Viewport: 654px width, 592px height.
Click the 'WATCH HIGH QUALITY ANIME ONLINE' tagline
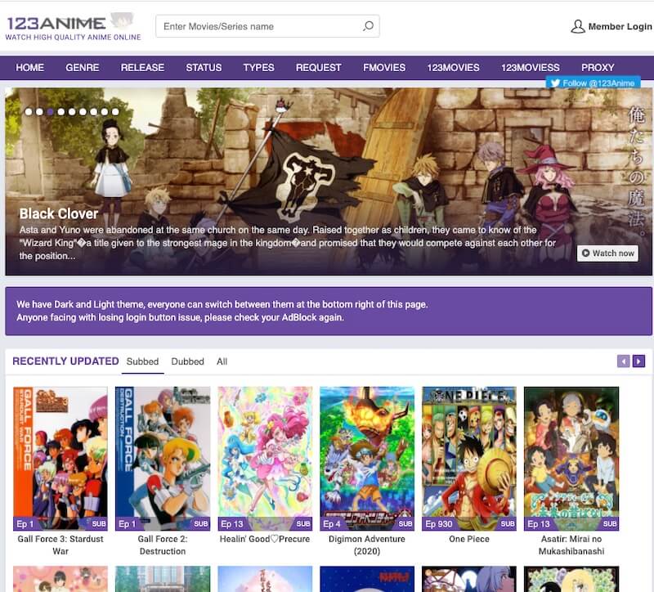pos(73,37)
